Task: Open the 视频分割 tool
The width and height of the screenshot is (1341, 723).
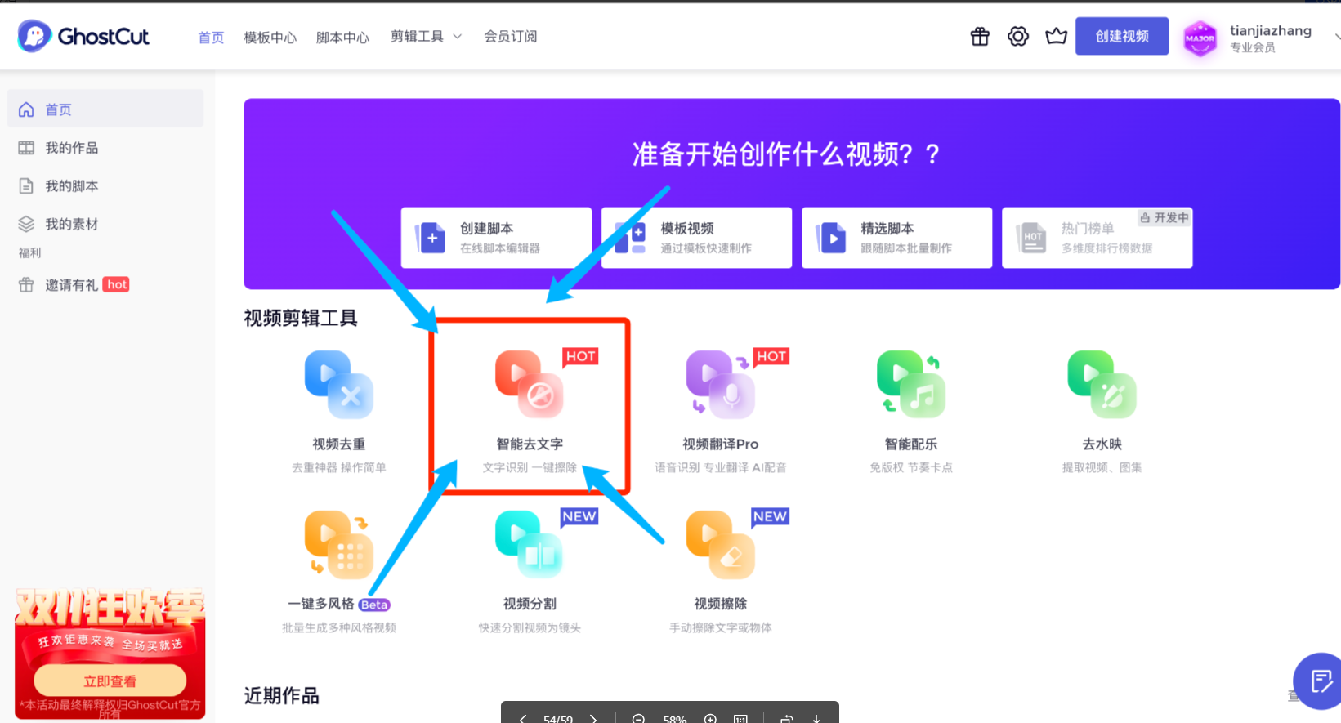Action: point(530,572)
